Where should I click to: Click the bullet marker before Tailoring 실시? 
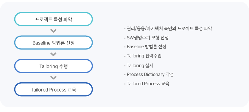125,66
